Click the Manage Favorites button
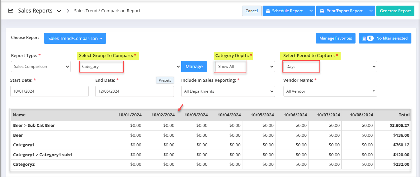 [336, 38]
